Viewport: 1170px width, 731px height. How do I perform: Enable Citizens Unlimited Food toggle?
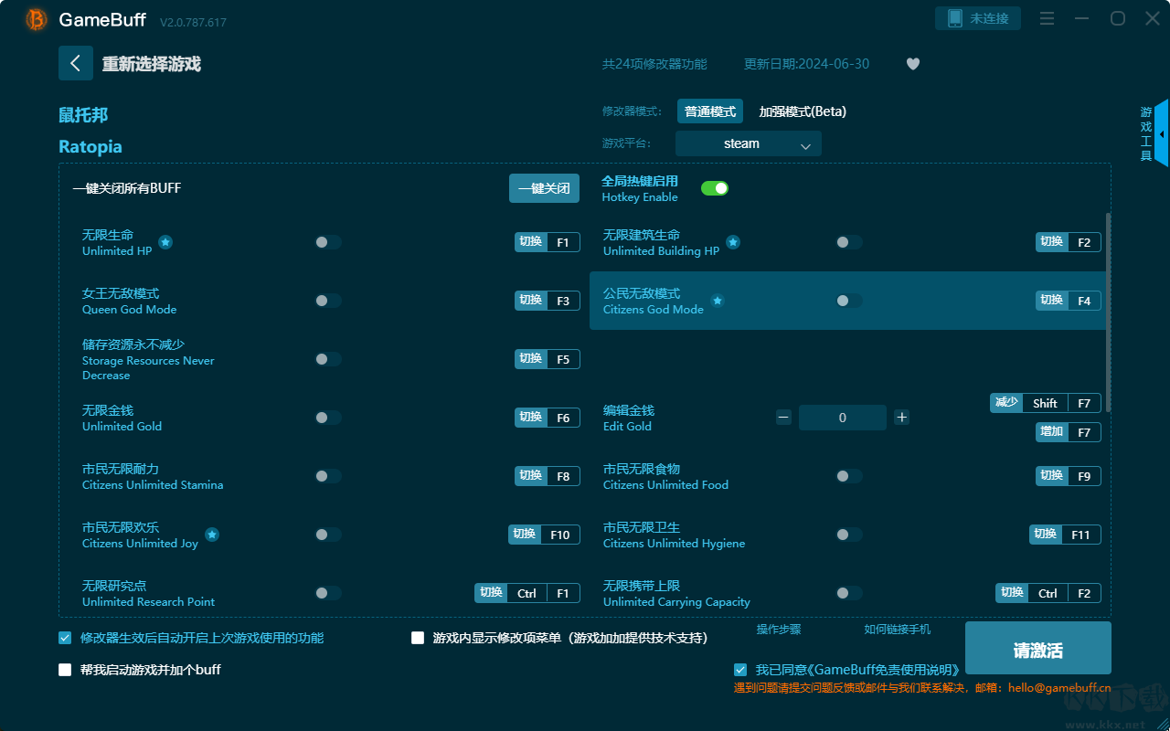pyautogui.click(x=849, y=476)
